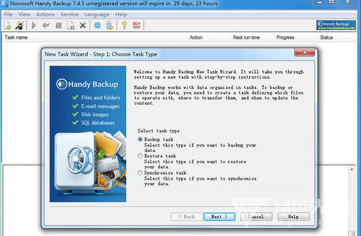
Task: Open the Service menu
Action: coord(70,15)
